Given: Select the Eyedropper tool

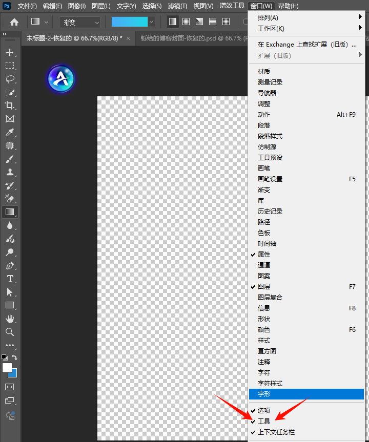Looking at the screenshot, I should [10, 132].
